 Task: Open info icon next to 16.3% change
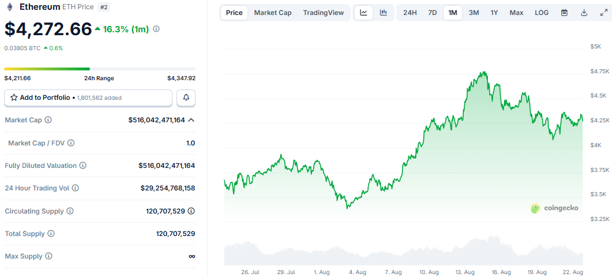[156, 29]
